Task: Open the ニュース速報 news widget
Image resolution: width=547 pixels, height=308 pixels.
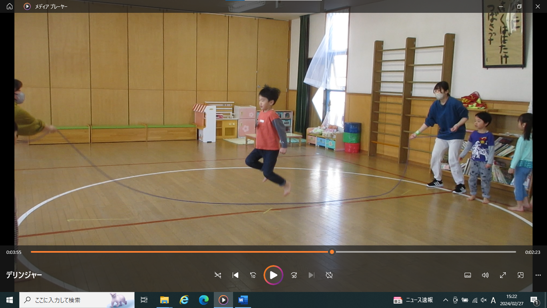Action: point(414,300)
